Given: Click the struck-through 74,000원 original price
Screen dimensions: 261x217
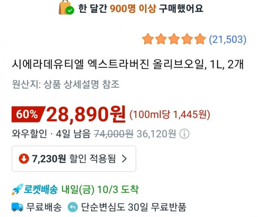Looking at the screenshot, I should pyautogui.click(x=114, y=134).
